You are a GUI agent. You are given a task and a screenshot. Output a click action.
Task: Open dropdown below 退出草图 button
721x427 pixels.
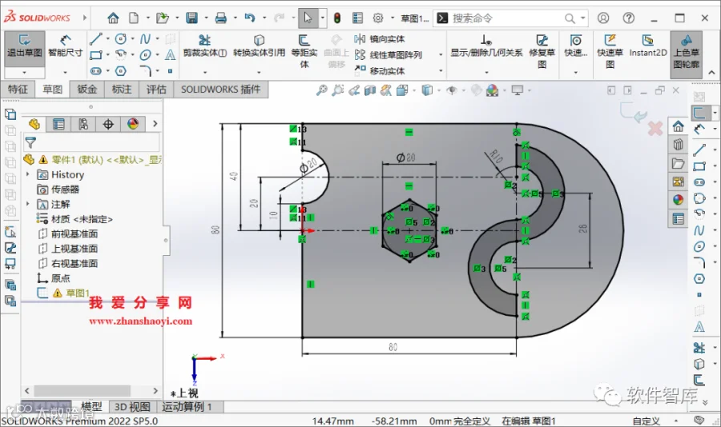click(24, 73)
